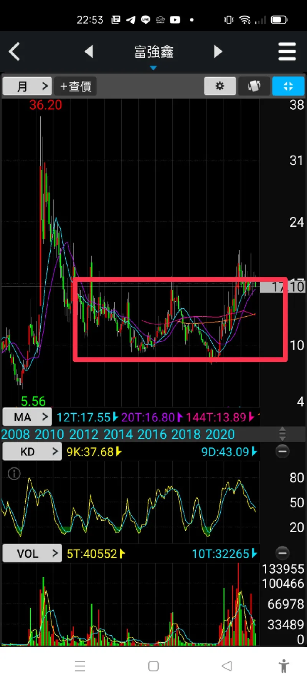307x685 pixels.
Task: Rotate the chart orientation
Action: coord(254,86)
